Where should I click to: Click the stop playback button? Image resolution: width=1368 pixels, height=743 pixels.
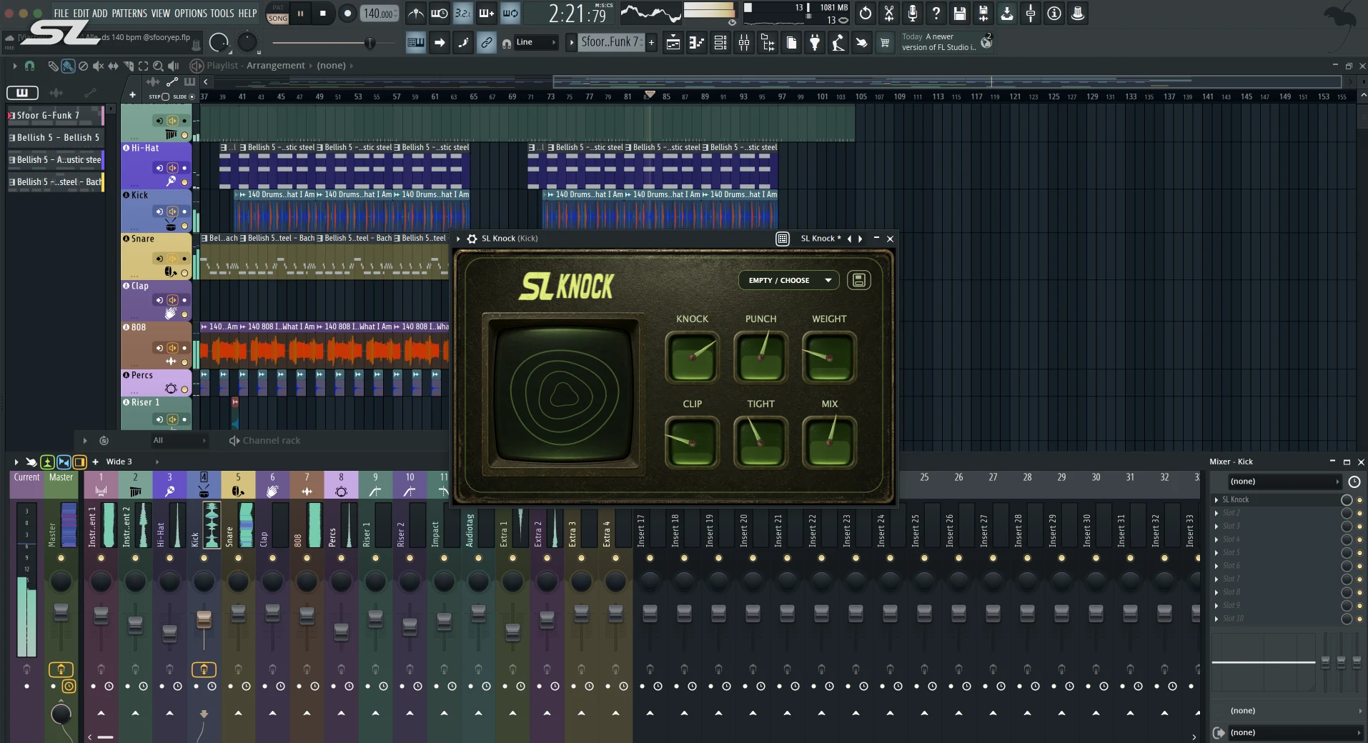(x=323, y=14)
